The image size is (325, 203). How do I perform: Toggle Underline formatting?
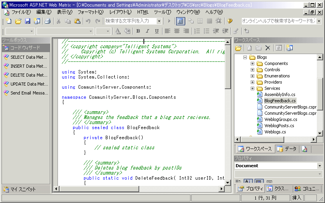(157, 31)
